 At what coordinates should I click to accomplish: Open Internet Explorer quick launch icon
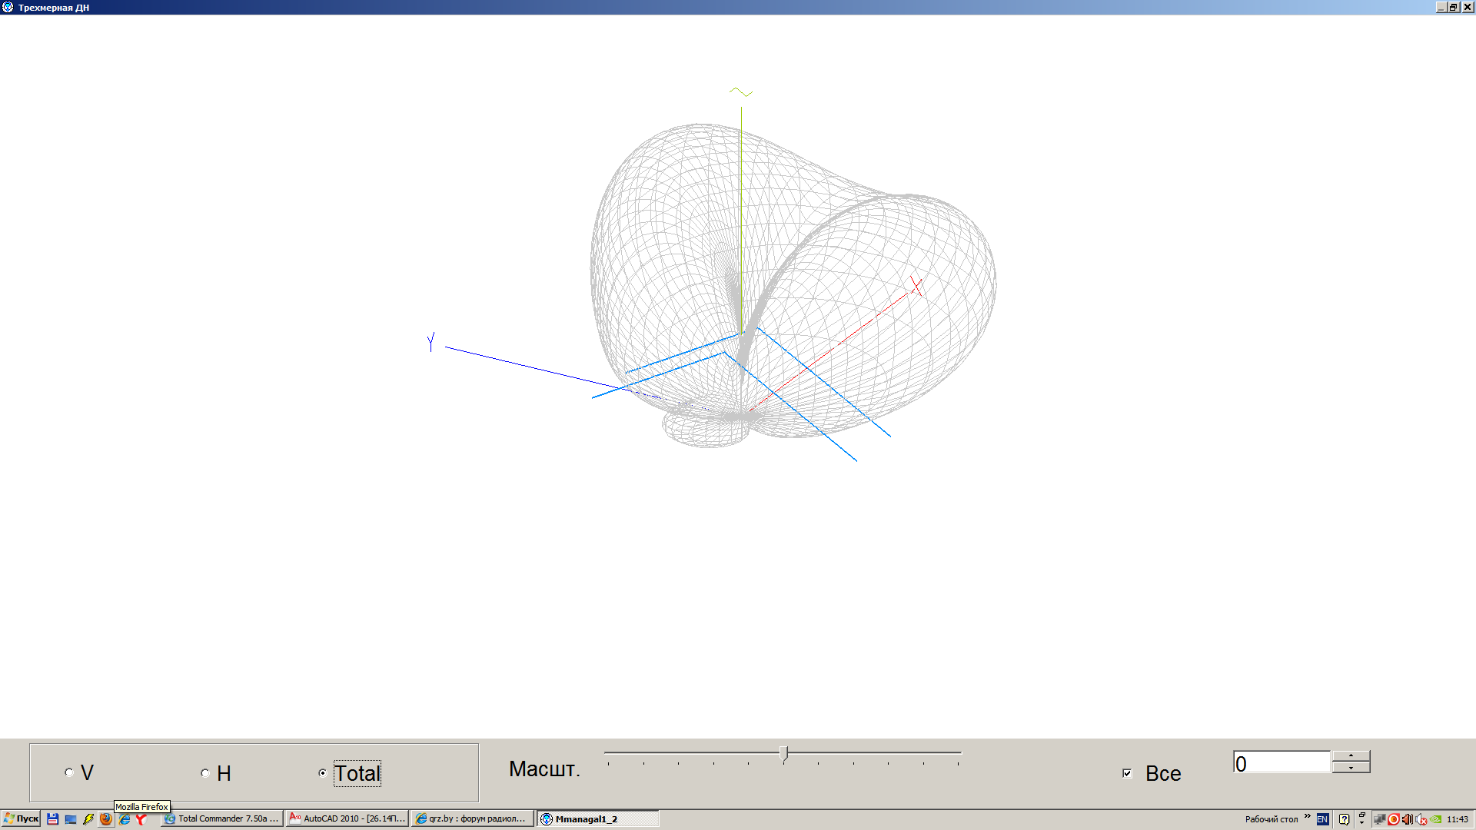click(124, 819)
